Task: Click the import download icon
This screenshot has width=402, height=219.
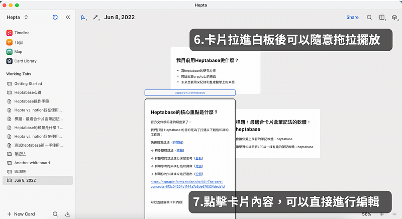Action: 68,214
